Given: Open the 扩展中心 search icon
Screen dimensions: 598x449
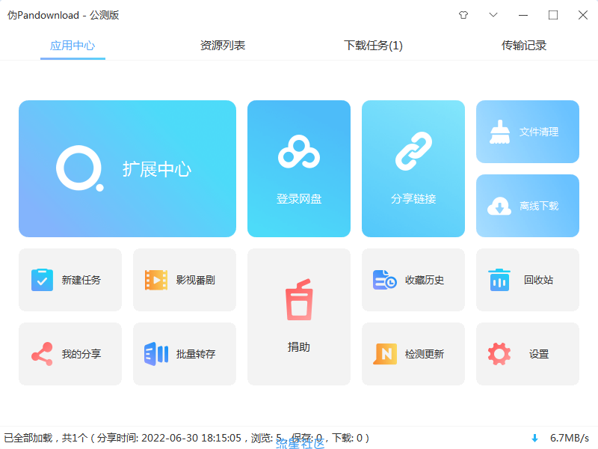Looking at the screenshot, I should tap(80, 168).
